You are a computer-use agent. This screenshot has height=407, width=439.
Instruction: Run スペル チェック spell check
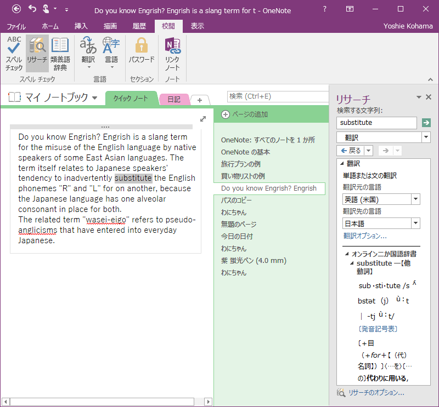tap(14, 53)
